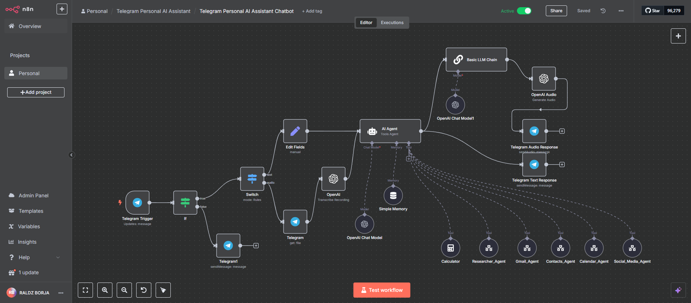The height and width of the screenshot is (303, 691).
Task: Open the Telegram Trigger node
Action: (x=137, y=202)
